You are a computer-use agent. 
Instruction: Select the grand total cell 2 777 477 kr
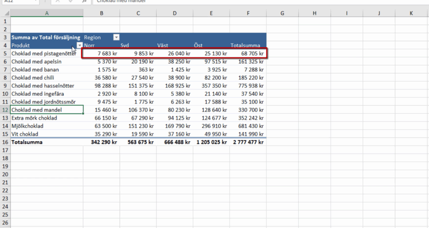pos(248,142)
